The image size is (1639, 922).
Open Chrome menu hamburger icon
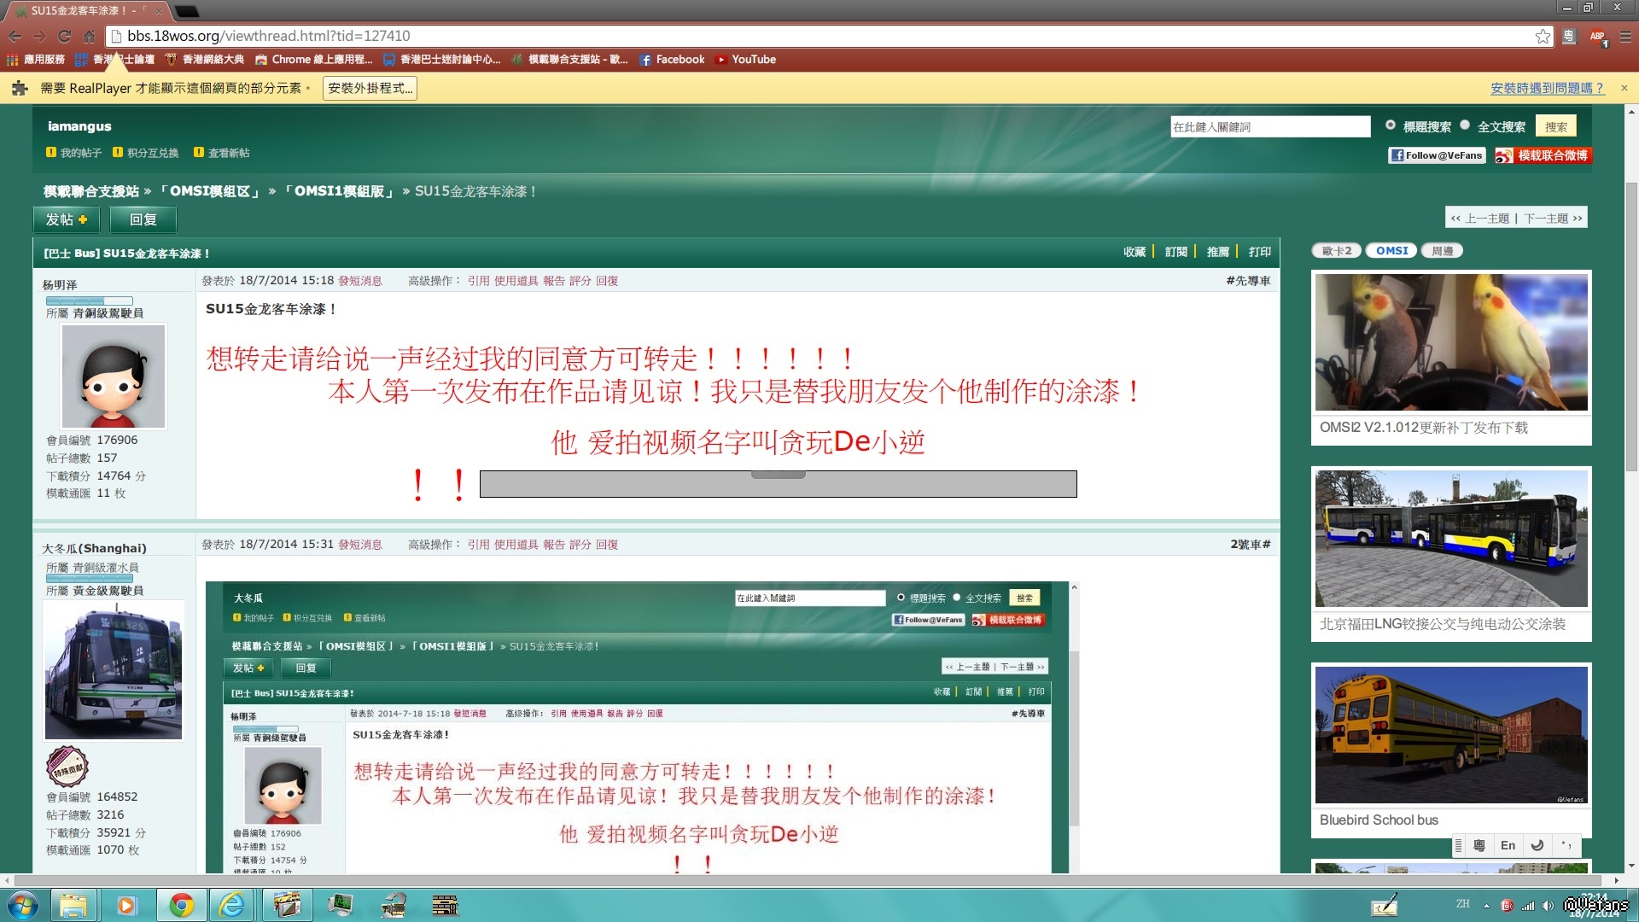pos(1624,36)
